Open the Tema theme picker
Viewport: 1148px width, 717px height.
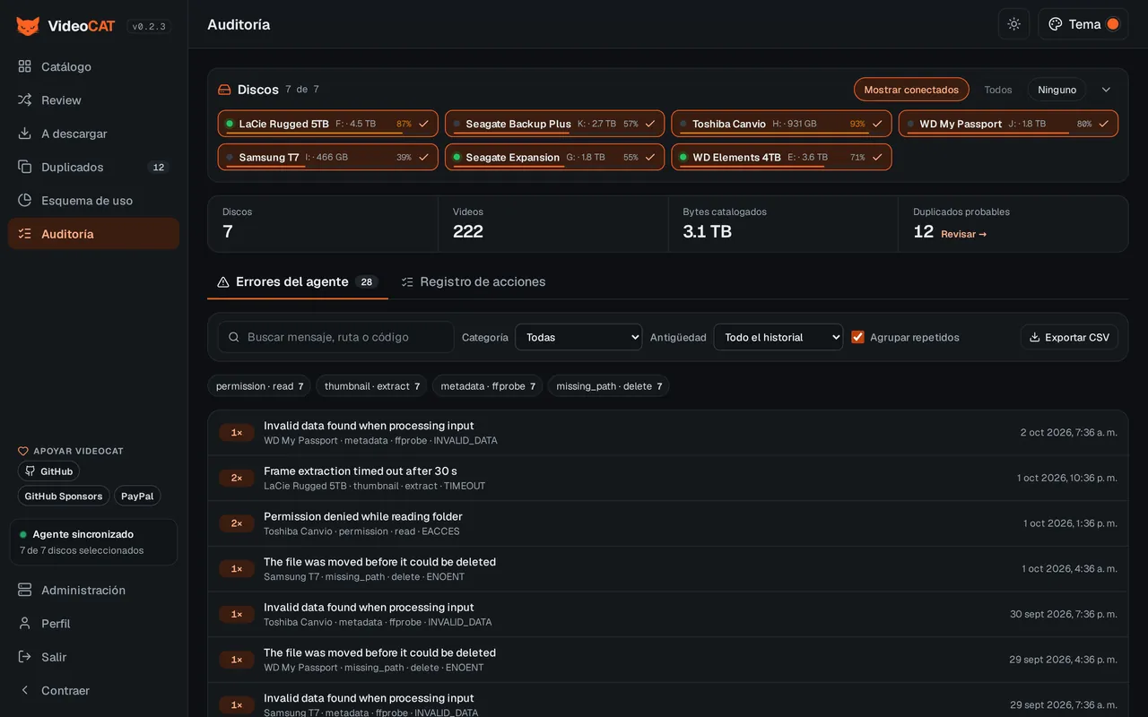tap(1083, 24)
